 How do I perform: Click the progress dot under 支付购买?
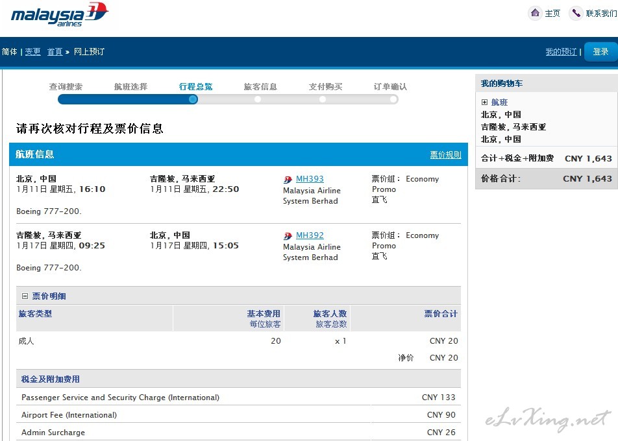(x=323, y=99)
